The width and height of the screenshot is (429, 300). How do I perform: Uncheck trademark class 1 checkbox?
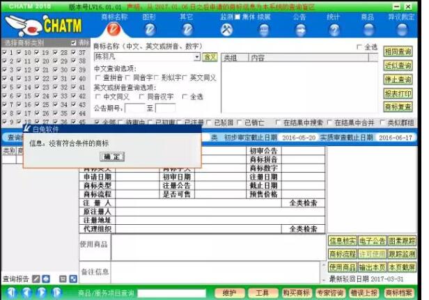[x=5, y=52]
